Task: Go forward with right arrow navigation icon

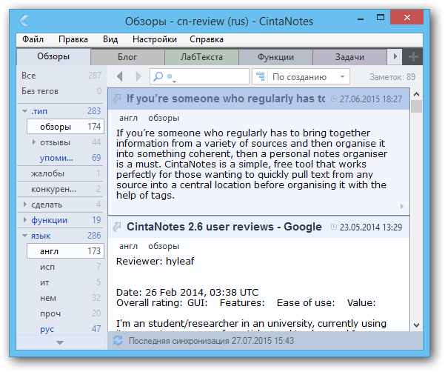Action: (138, 76)
